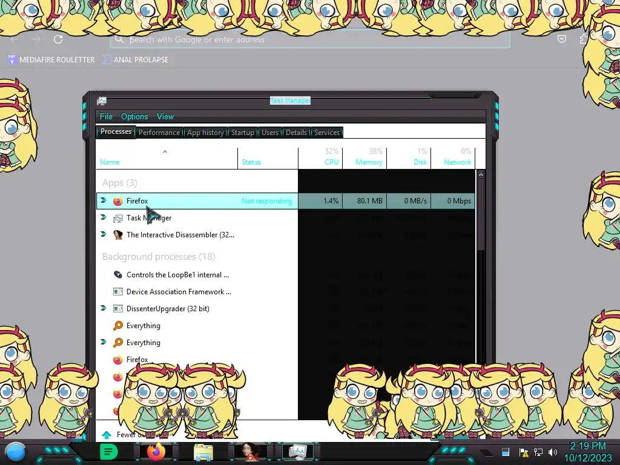Sort by the Network column header
The width and height of the screenshot is (620, 465).
[x=458, y=162]
